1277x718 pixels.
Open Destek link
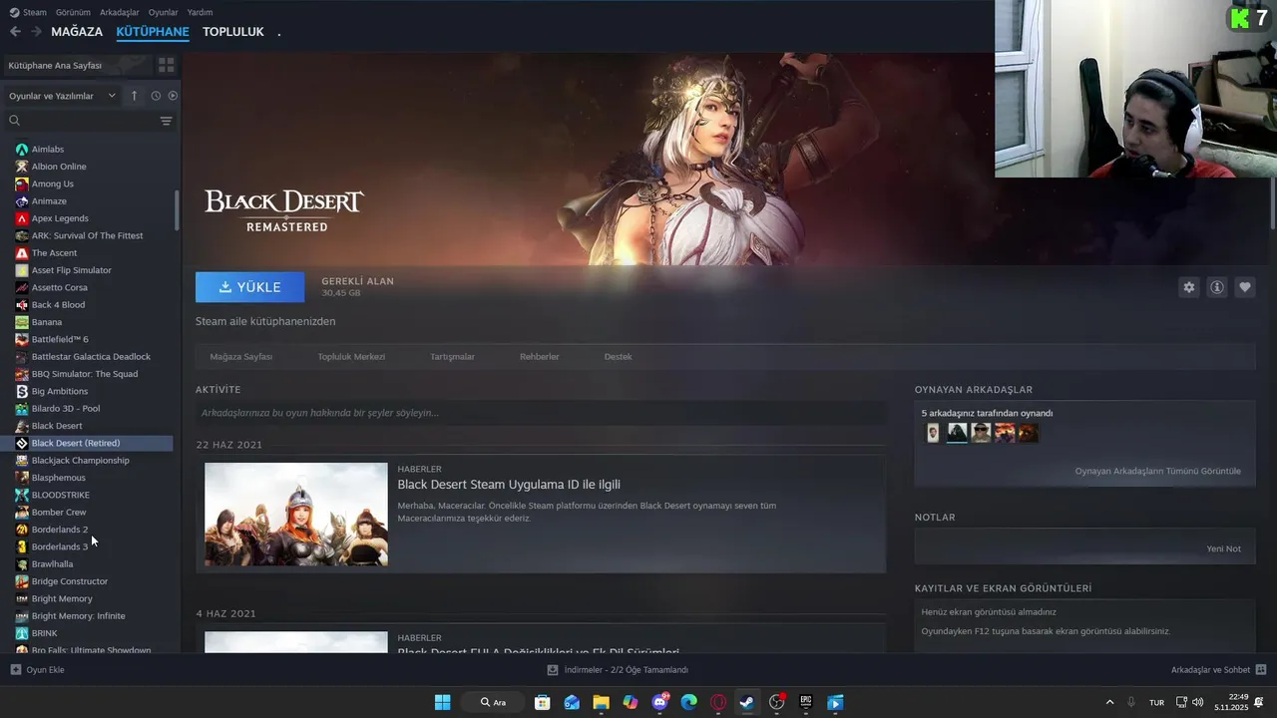tap(618, 357)
